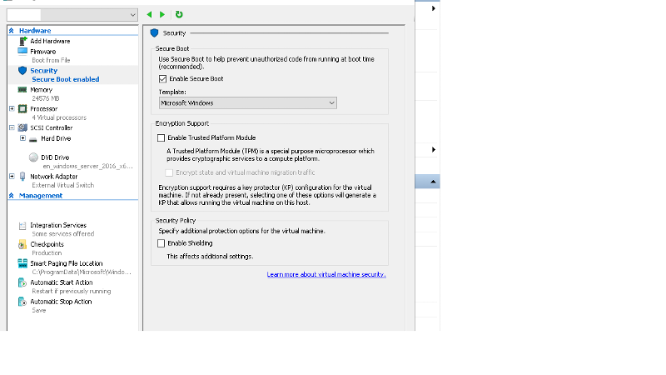Enable Trusted Platform Module checkbox

(x=162, y=137)
